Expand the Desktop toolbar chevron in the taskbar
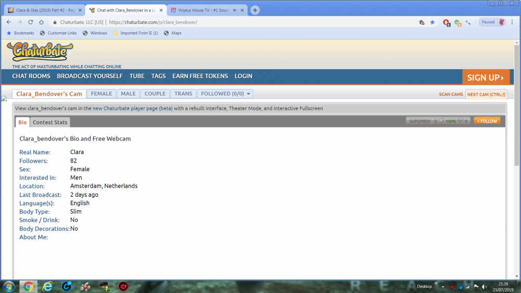 (436, 284)
